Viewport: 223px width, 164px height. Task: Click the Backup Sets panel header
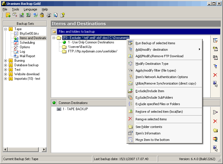(25, 24)
